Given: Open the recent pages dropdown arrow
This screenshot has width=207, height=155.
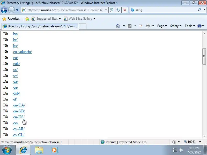Looking at the screenshot, I should [x=17, y=10].
